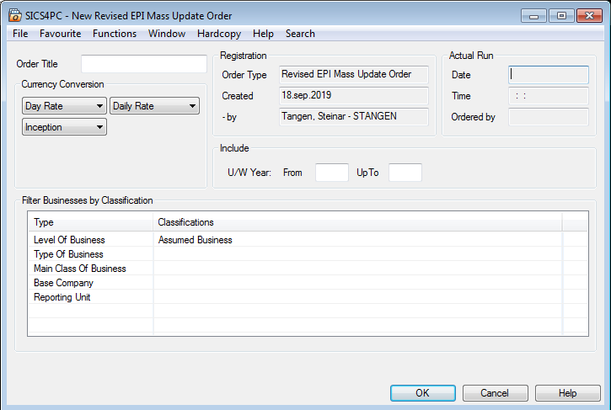Click the Assumed Business classification cell
The image size is (611, 410).
click(357, 240)
